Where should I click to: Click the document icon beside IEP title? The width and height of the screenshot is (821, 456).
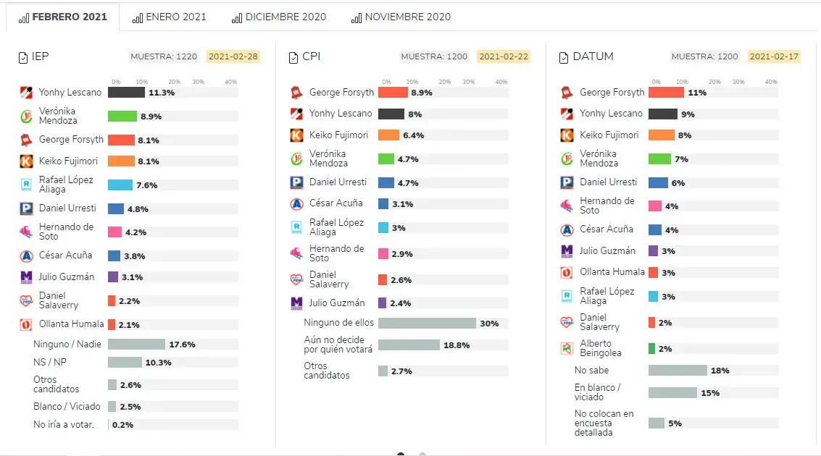[23, 57]
